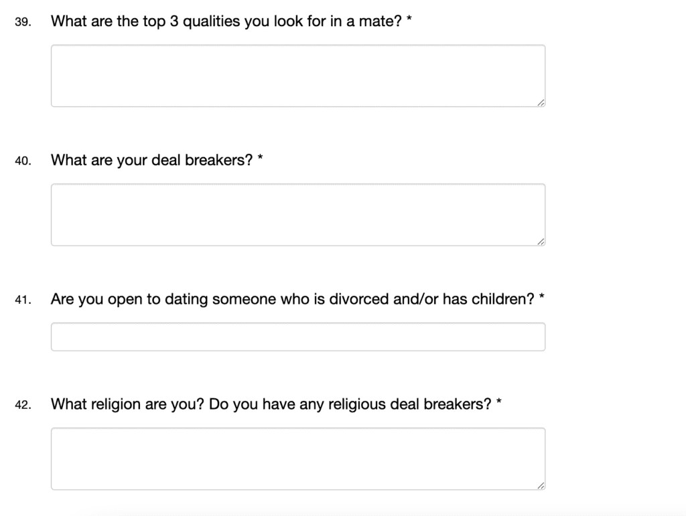Select the religion answer text area
The height and width of the screenshot is (516, 686).
[x=297, y=458]
